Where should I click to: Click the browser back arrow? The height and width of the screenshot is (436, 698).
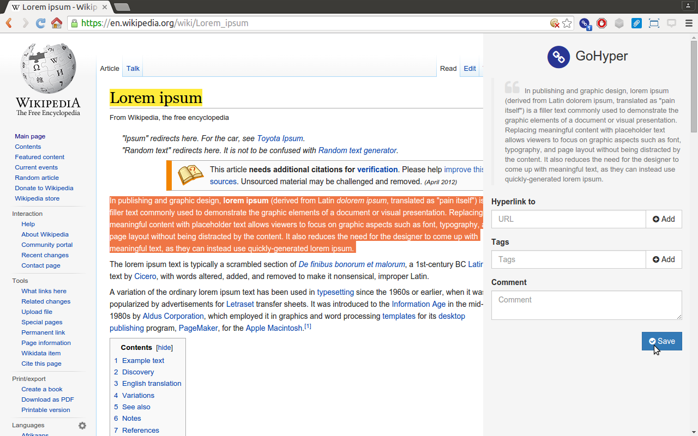pyautogui.click(x=9, y=23)
